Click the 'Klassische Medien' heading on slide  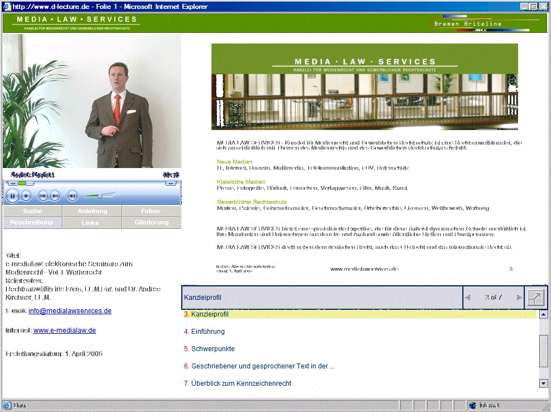coord(241,182)
